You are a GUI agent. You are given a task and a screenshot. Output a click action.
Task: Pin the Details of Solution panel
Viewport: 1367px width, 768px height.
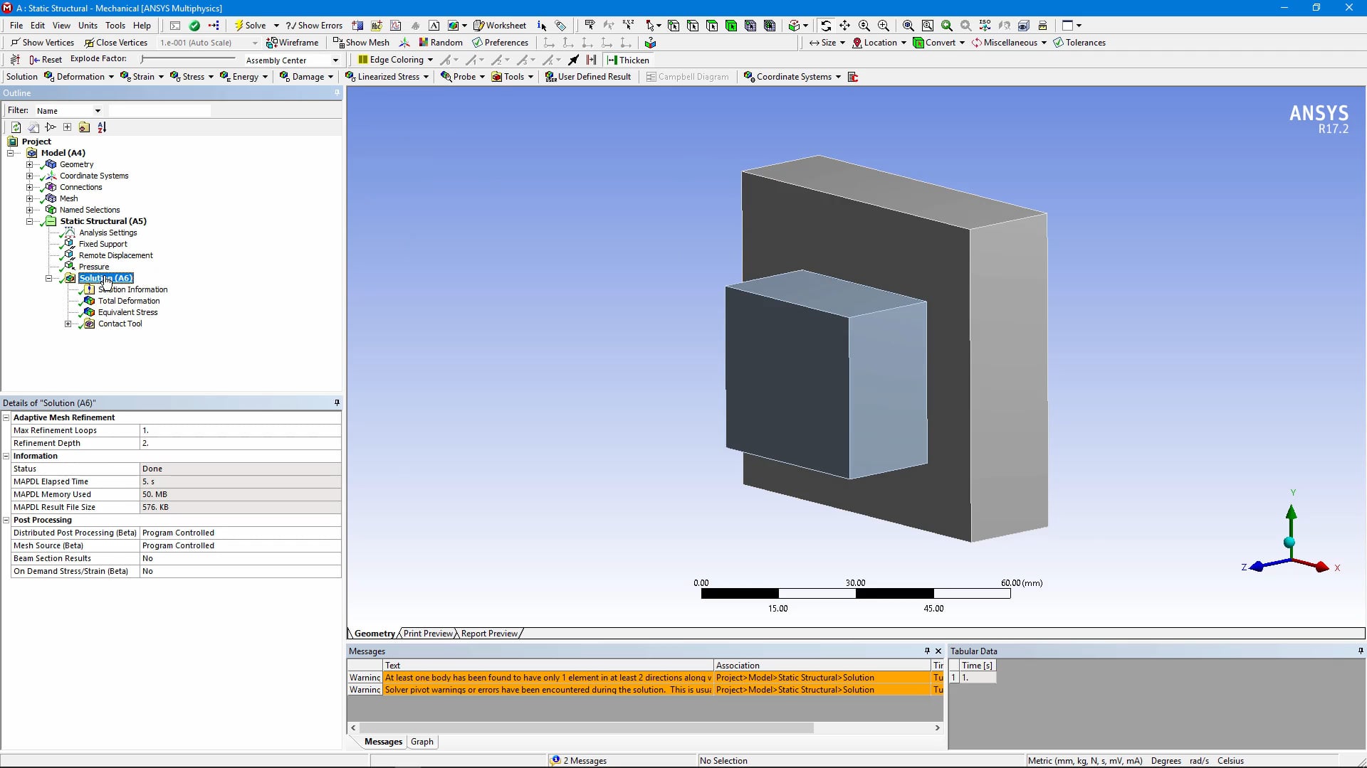(x=337, y=402)
